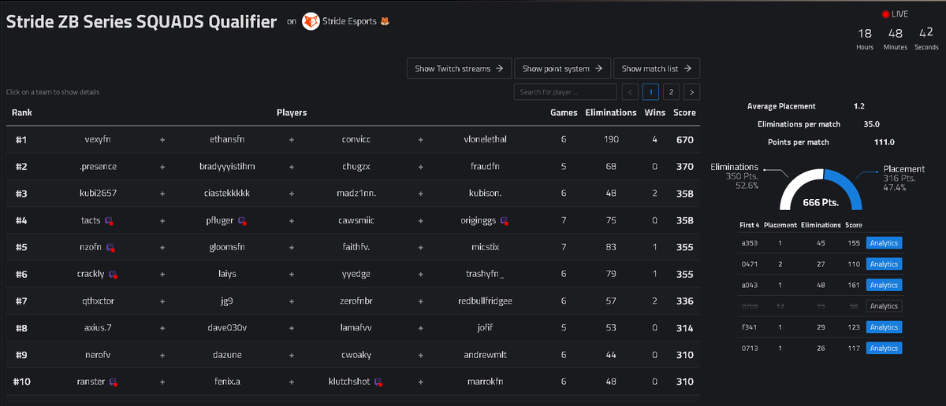Select player fraudfn
The height and width of the screenshot is (406, 946).
tap(486, 167)
